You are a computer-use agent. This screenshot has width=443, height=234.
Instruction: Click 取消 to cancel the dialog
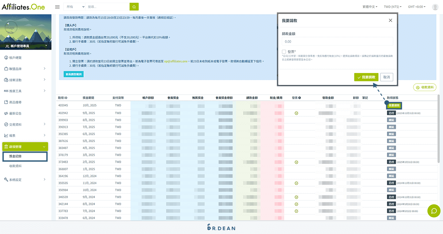coord(386,77)
